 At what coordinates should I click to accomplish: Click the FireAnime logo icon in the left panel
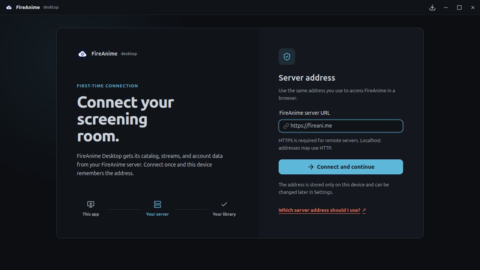click(82, 54)
